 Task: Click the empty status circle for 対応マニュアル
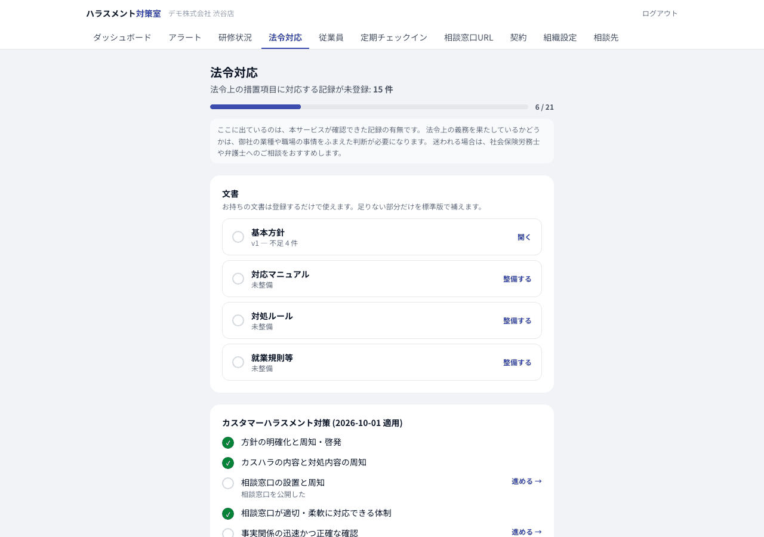click(238, 279)
